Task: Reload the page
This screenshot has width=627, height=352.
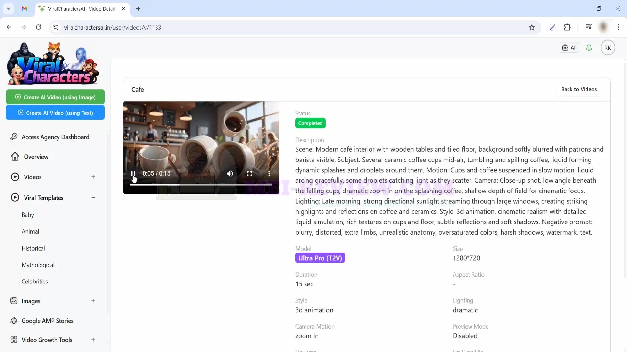Action: 39,27
